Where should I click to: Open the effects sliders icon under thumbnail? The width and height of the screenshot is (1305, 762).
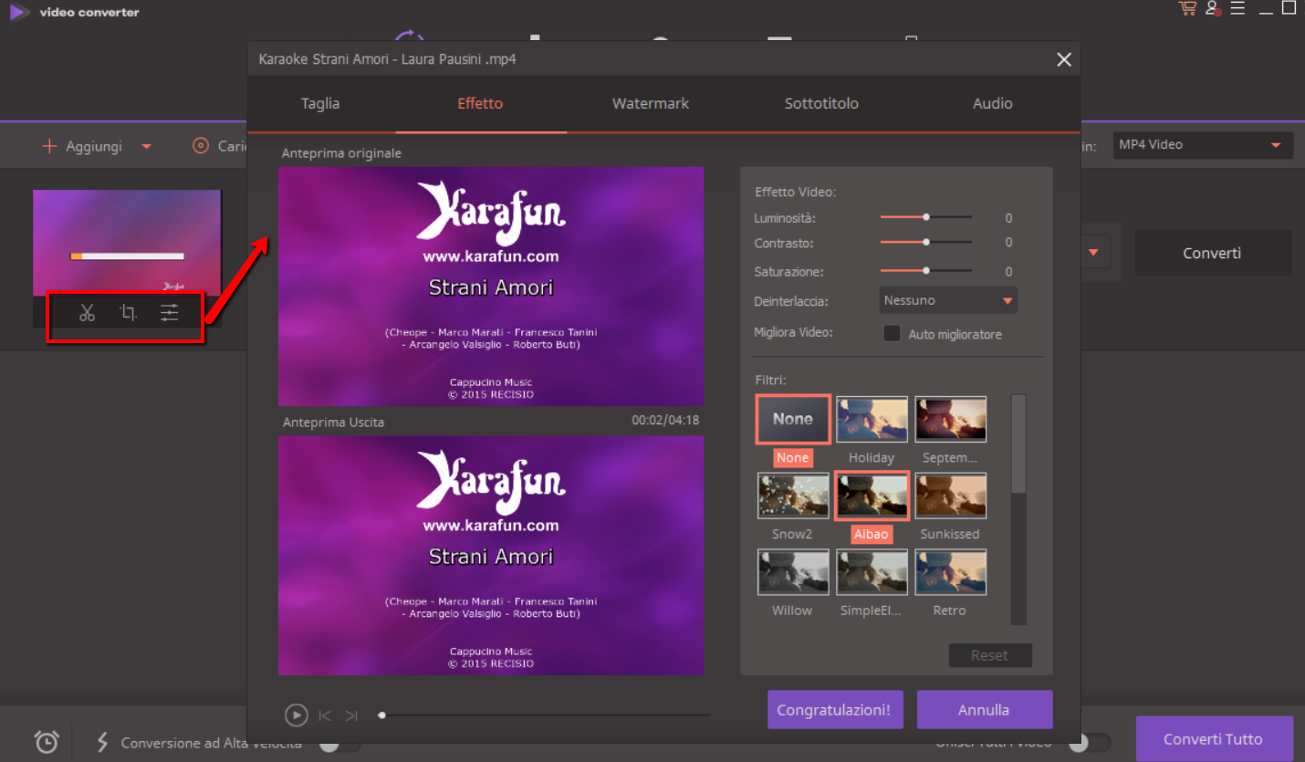click(x=170, y=313)
